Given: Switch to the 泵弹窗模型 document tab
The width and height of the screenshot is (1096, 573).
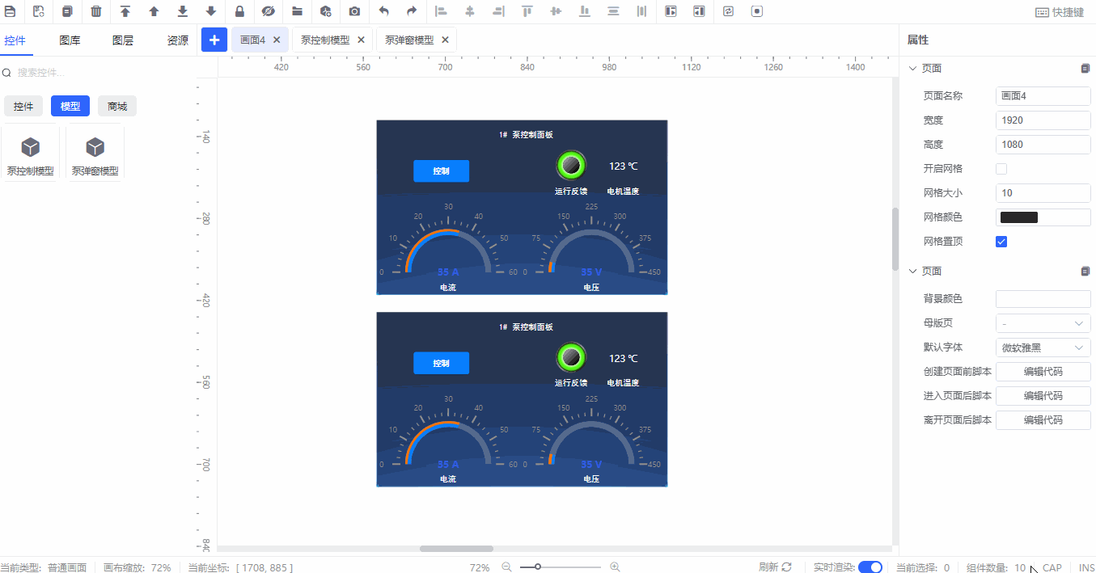Looking at the screenshot, I should [409, 40].
